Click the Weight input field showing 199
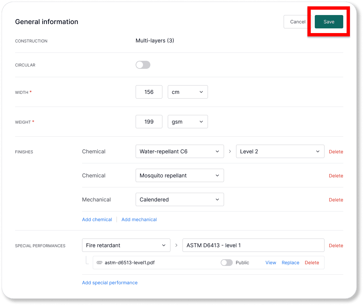The image size is (363, 305). (x=149, y=122)
